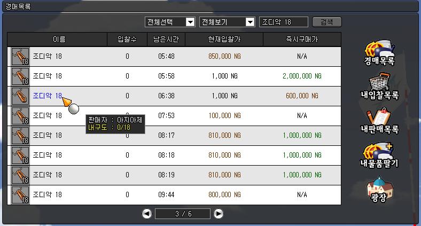Click the 100,000 NG current bid
This screenshot has width=421, height=226.
point(224,116)
